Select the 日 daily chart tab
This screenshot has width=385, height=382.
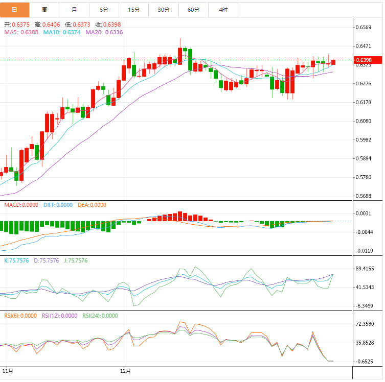[x=14, y=10]
